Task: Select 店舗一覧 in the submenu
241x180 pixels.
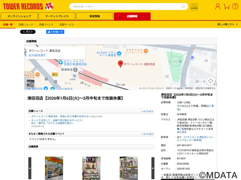Action: click(8, 25)
